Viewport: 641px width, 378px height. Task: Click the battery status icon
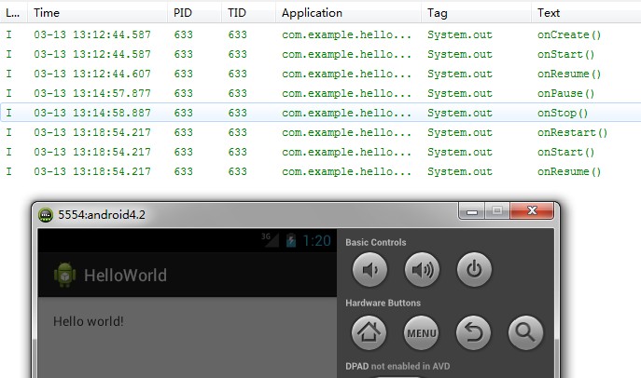(291, 240)
